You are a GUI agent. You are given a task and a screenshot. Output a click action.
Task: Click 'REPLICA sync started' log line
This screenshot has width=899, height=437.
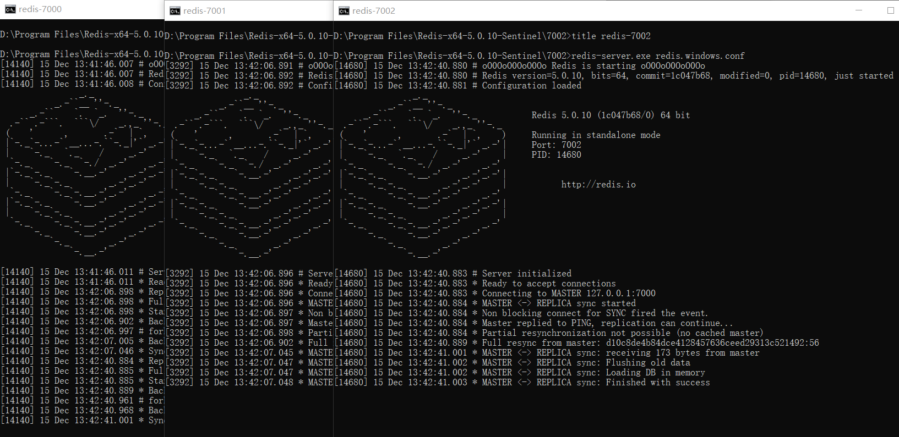485,303
